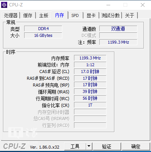
Task: Click the 验证 button
Action: (107, 146)
